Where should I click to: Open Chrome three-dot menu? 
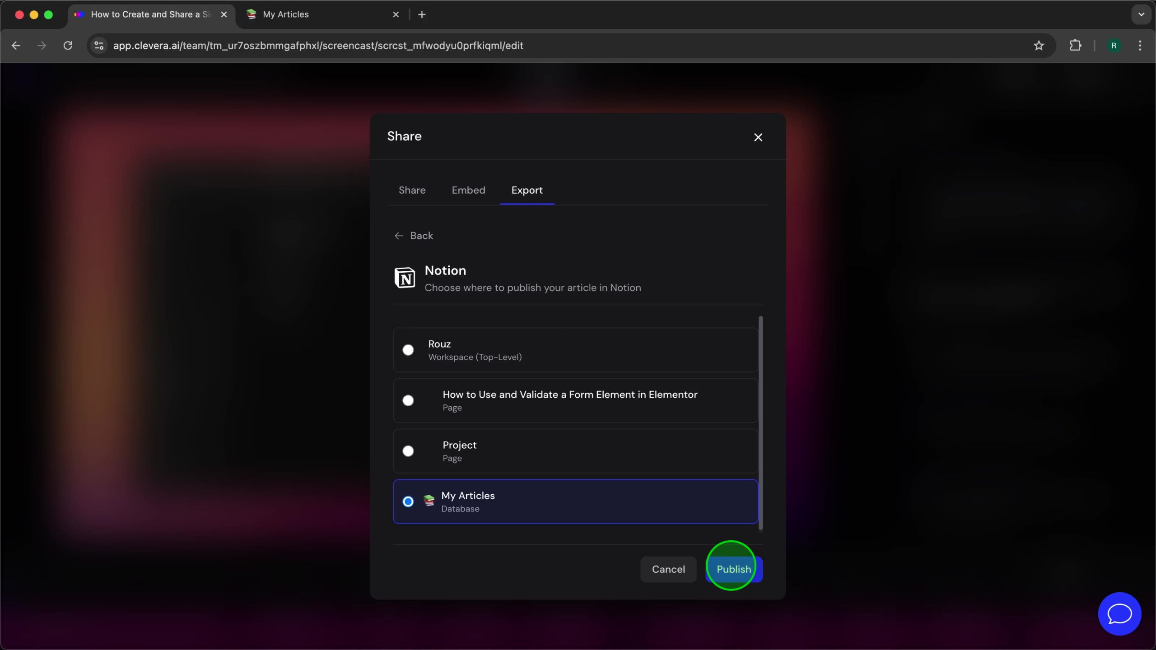pos(1140,46)
